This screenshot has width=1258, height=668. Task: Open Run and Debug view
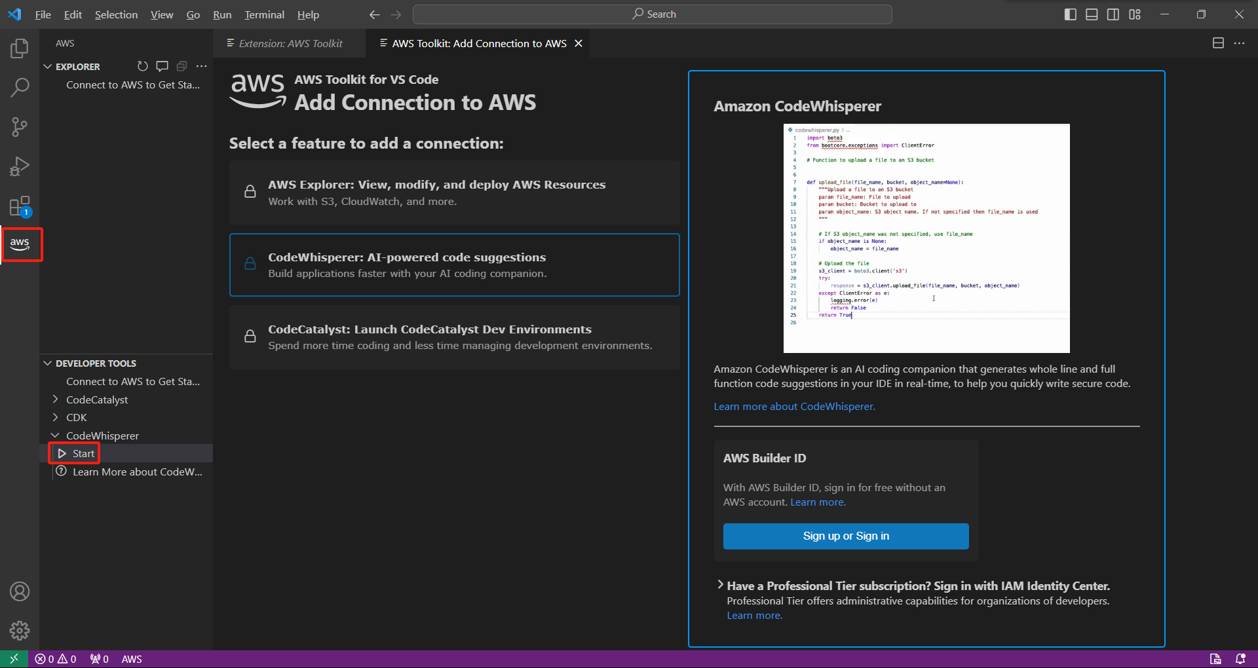coord(20,166)
